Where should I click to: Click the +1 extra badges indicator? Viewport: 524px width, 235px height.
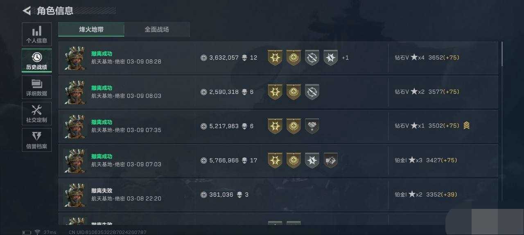point(345,58)
